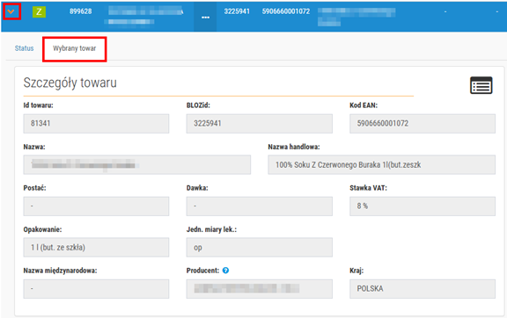
Task: Click the Opakowanie field
Action: click(x=96, y=248)
